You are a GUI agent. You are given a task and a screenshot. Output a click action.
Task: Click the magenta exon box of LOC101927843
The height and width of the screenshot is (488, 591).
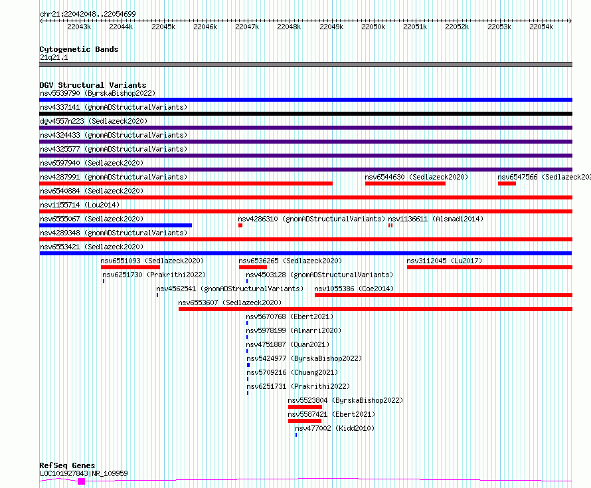(81, 481)
